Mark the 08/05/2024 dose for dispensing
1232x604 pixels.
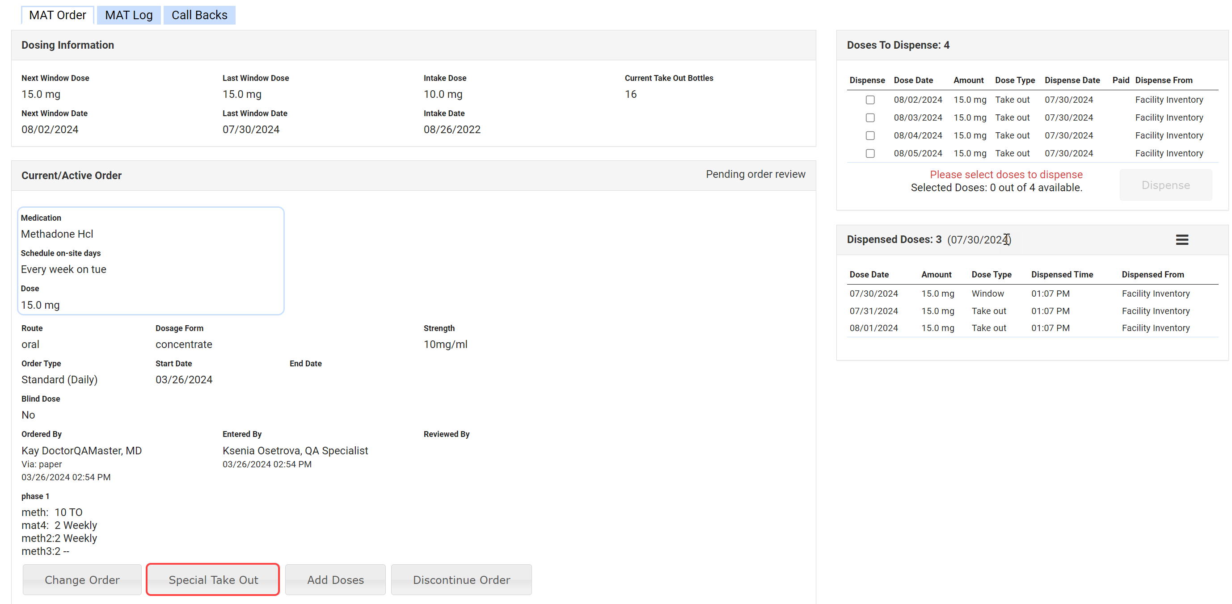[x=870, y=153]
